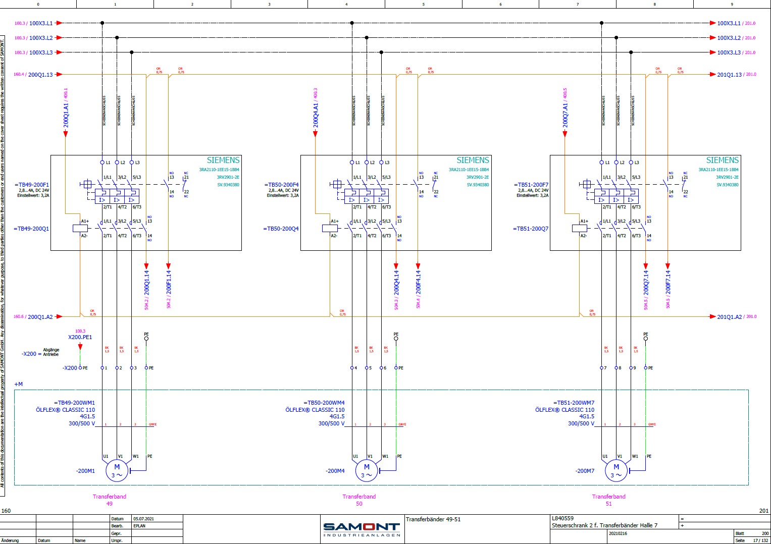Select the -200M7 motor symbol
771x544 pixels.
[x=616, y=471]
